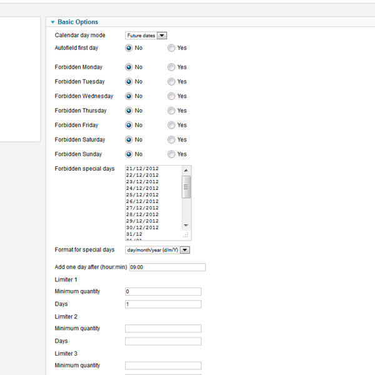Select Yes for Forbidden Monday
Screen dimensions: 375x375
pyautogui.click(x=171, y=67)
